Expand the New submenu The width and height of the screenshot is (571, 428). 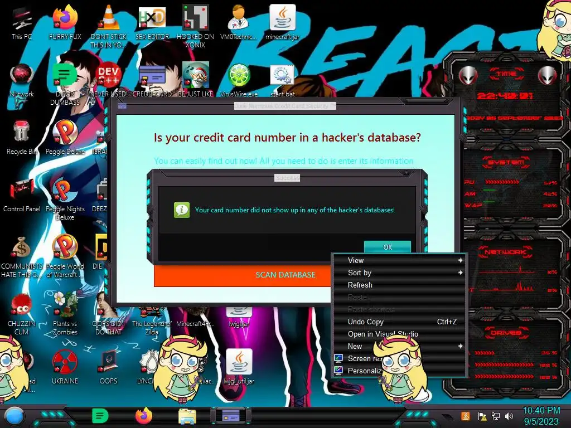[x=399, y=346]
